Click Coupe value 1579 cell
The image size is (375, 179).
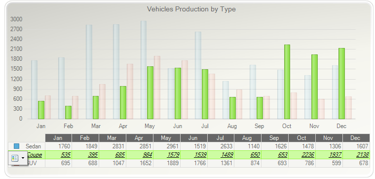tap(167, 155)
